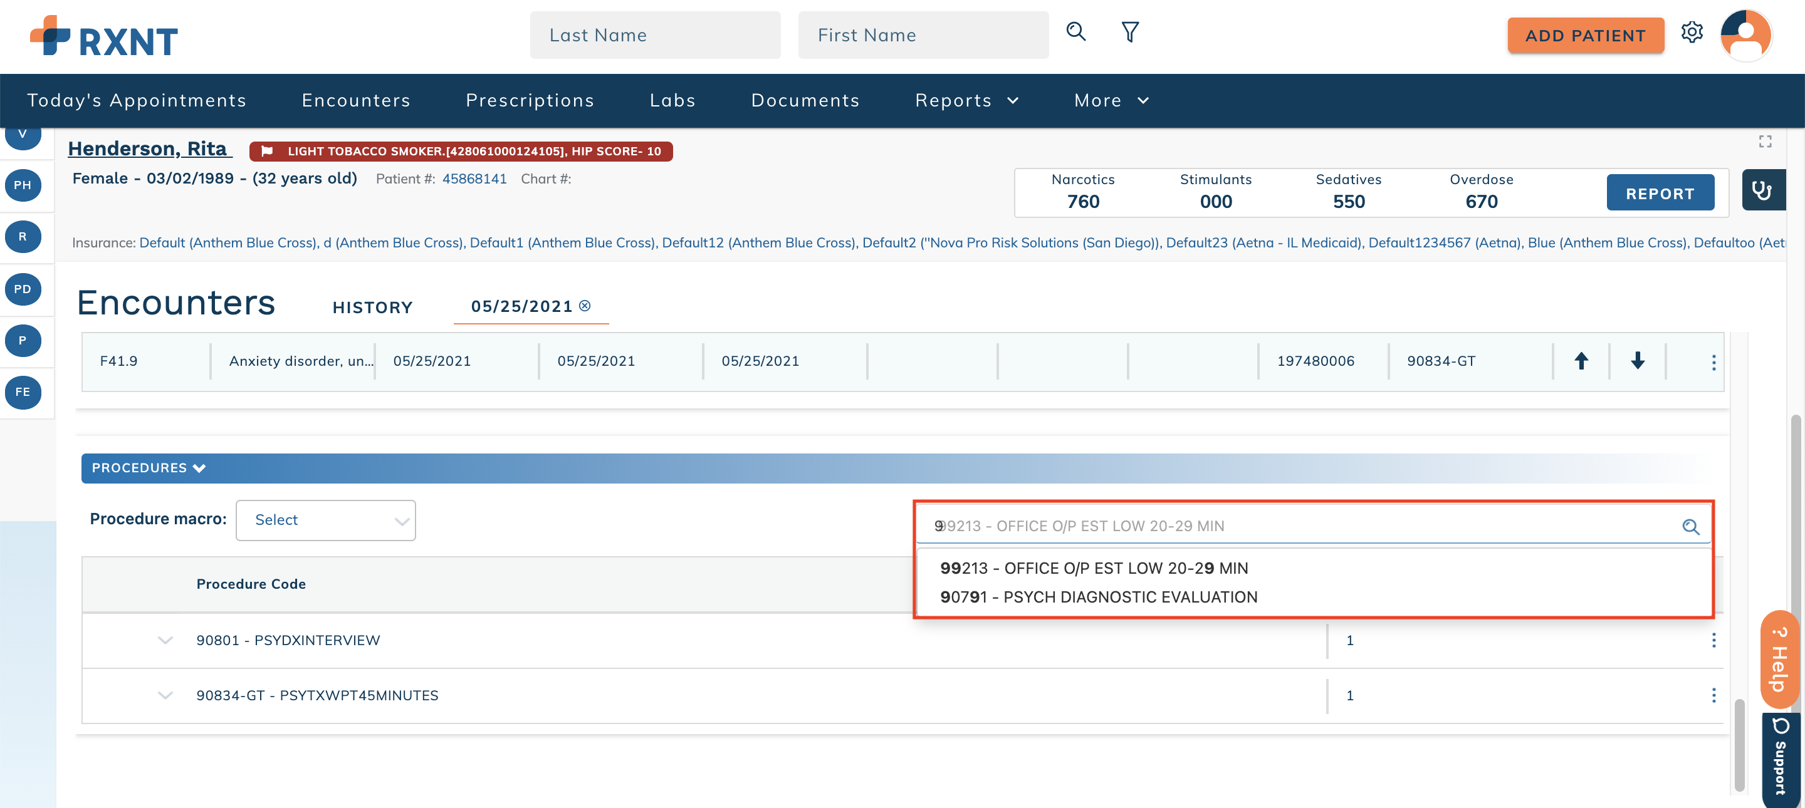The height and width of the screenshot is (808, 1805).
Task: Click 'Anxiety disorder, un...' description cell
Action: 301,361
